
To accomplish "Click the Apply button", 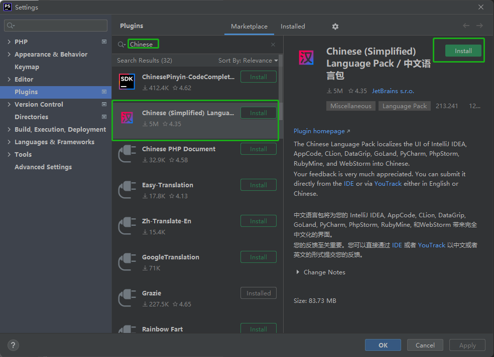I will coord(467,345).
